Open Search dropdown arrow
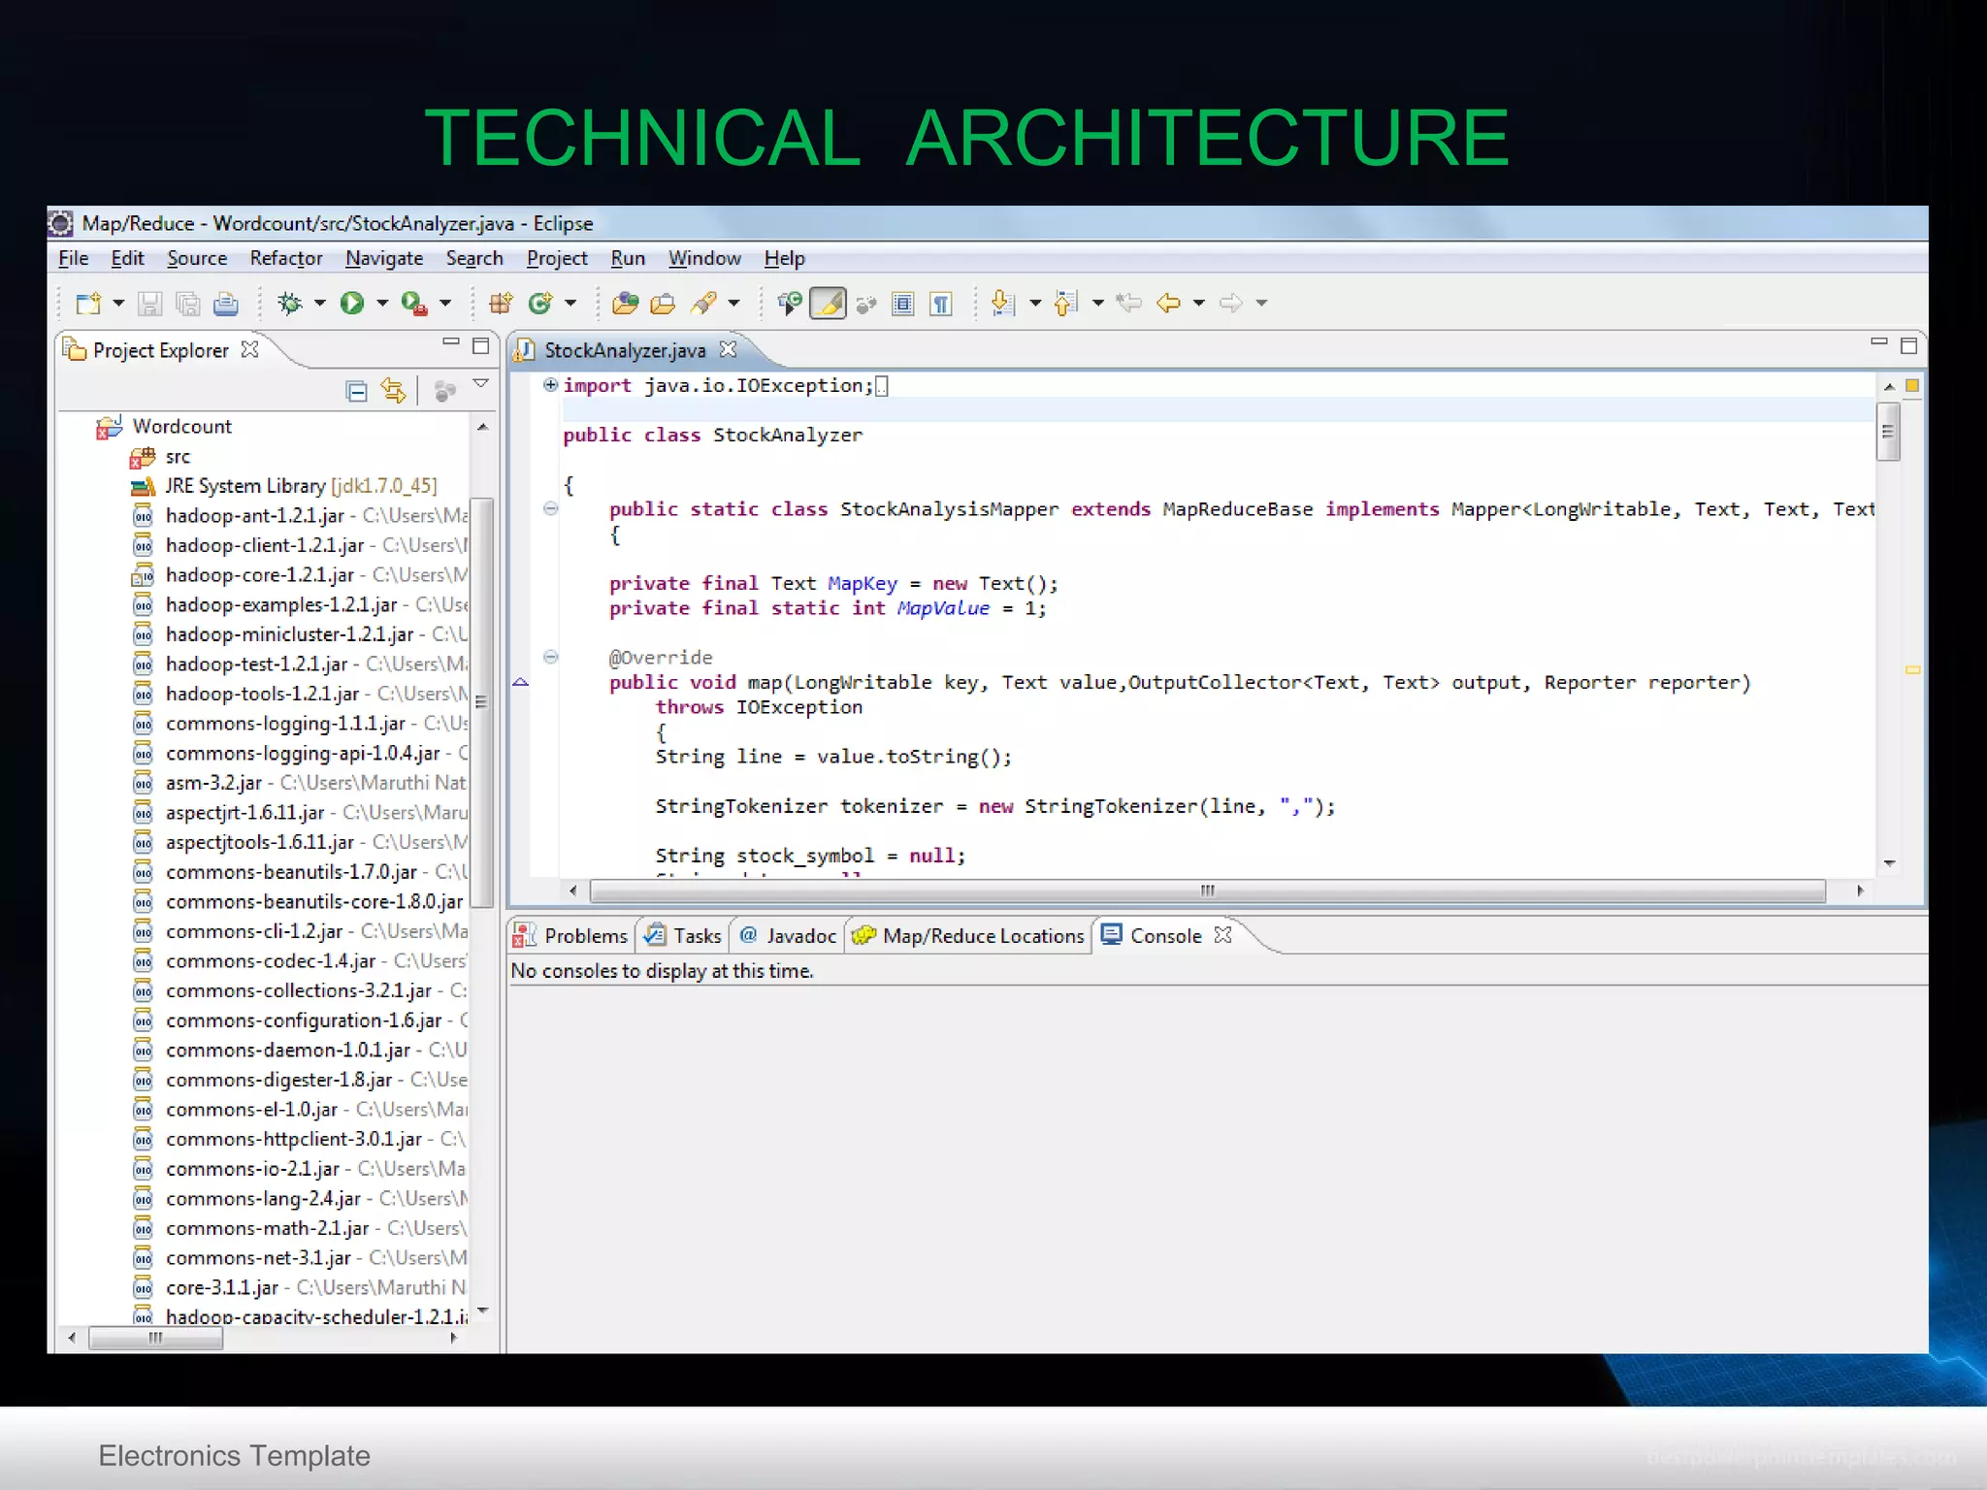The width and height of the screenshot is (1987, 1490). tap(733, 304)
